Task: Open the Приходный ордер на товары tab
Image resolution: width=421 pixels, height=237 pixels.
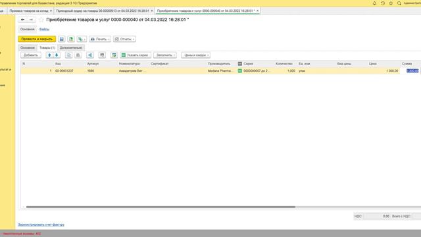Action: pos(103,11)
